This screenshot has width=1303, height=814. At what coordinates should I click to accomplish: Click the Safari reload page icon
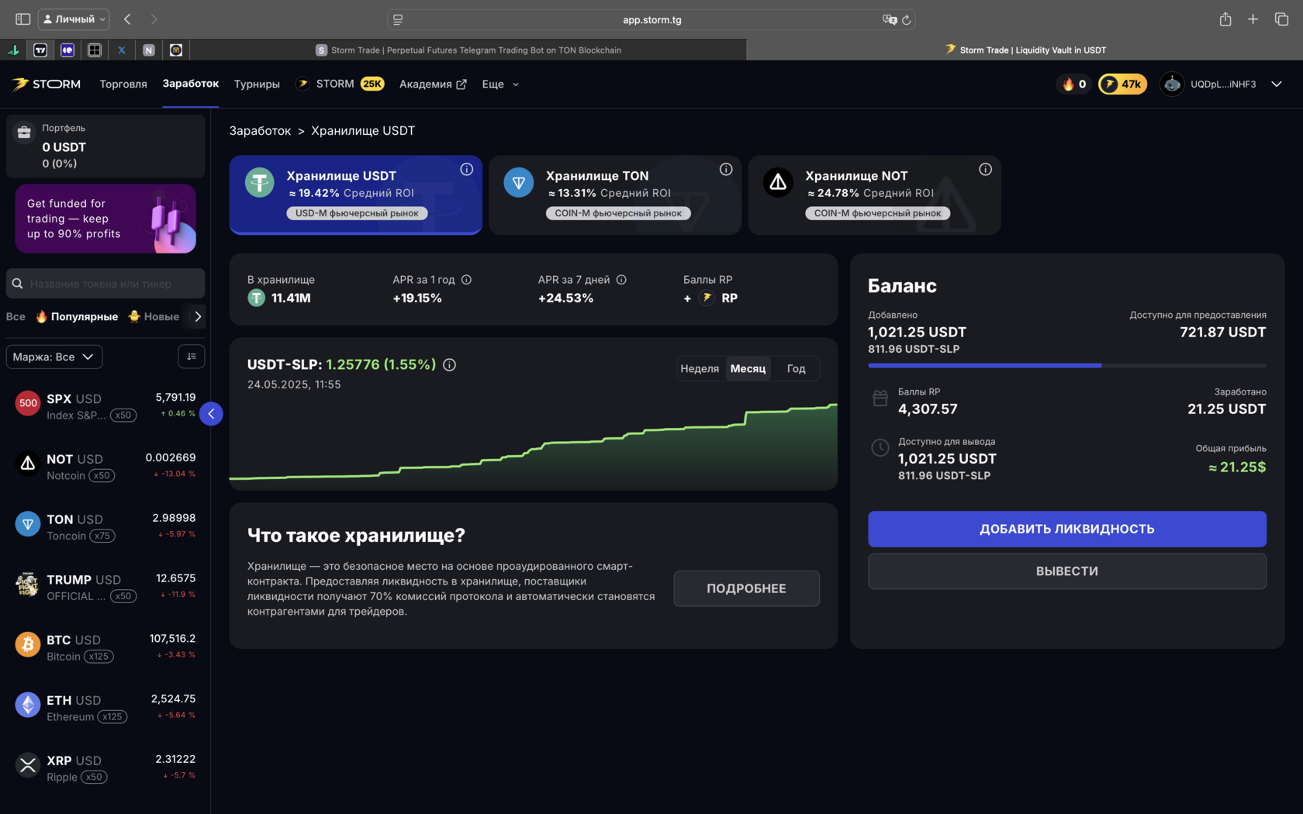tap(906, 19)
